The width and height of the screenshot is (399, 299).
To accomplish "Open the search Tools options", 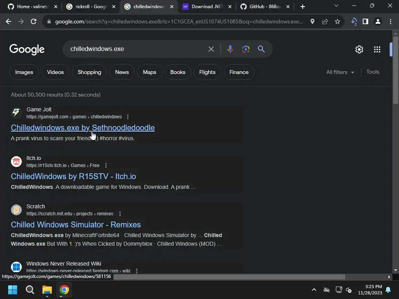I will coord(373,72).
